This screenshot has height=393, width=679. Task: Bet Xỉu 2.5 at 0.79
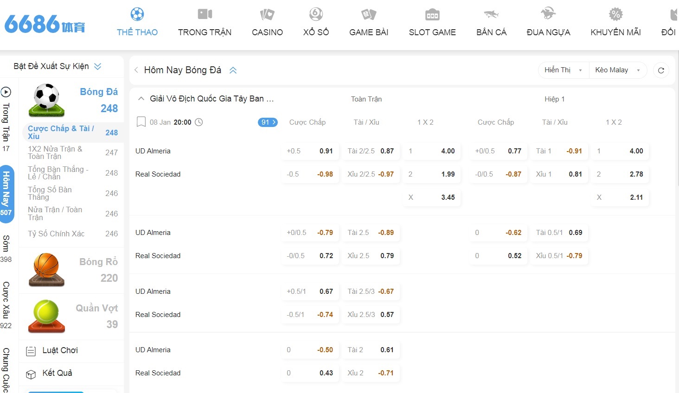(x=371, y=256)
